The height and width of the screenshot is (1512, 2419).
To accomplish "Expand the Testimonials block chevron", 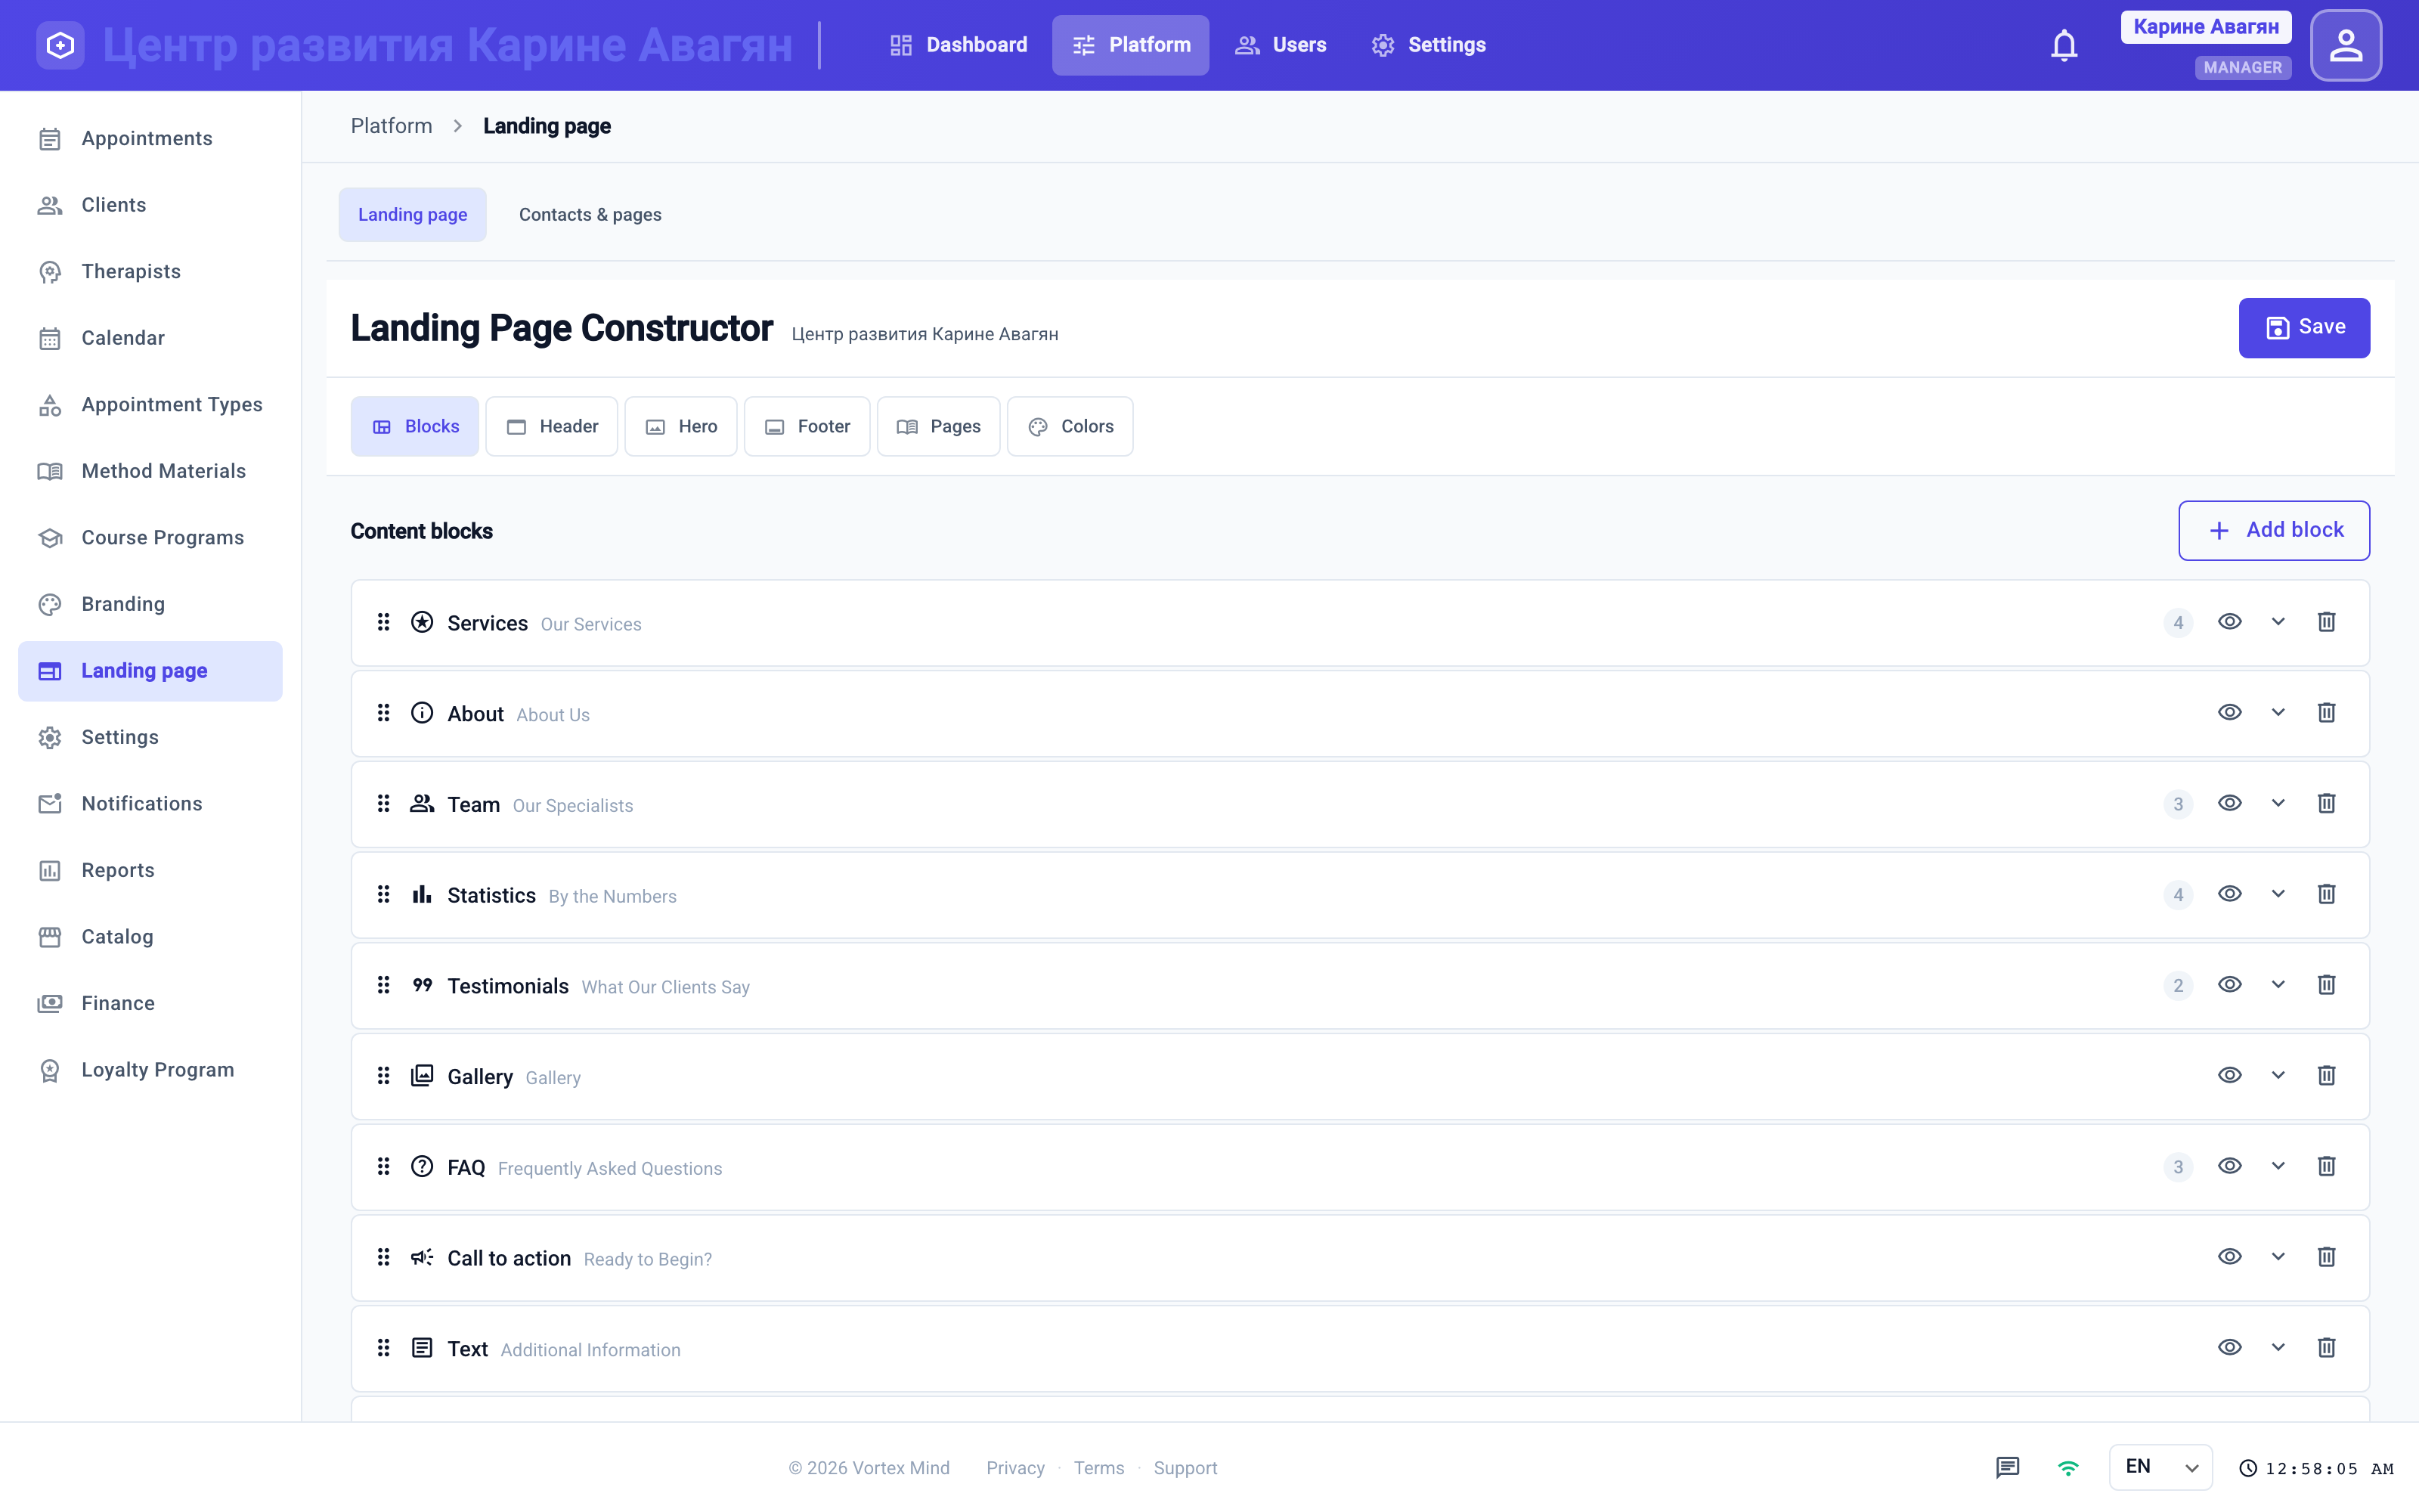I will point(2278,985).
